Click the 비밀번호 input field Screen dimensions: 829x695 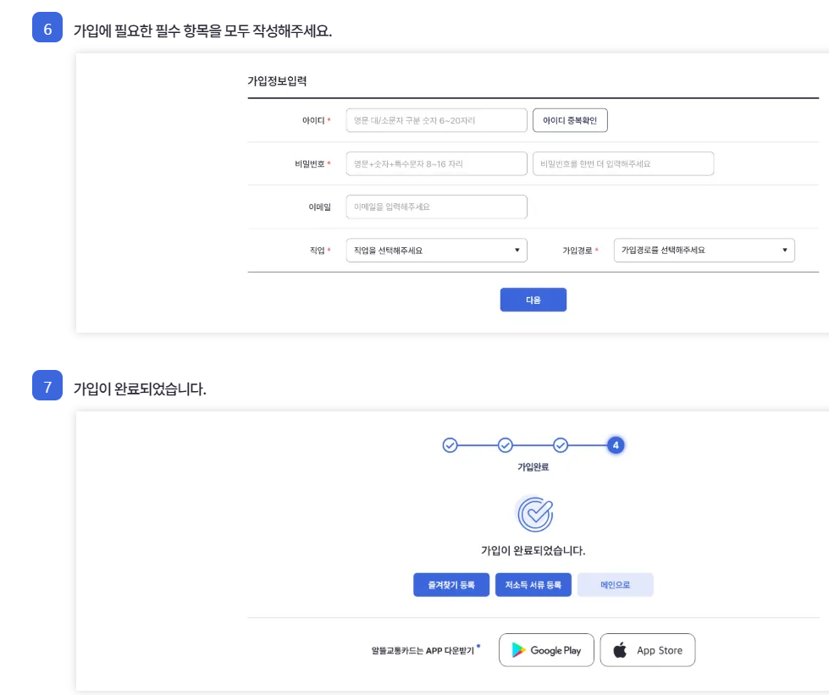(x=436, y=163)
